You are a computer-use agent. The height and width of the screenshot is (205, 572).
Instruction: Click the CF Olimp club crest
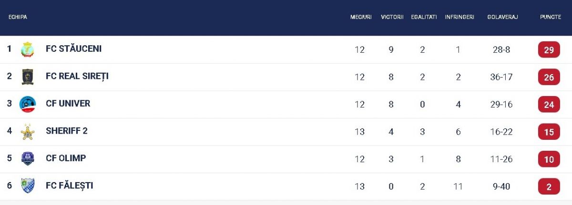28,159
